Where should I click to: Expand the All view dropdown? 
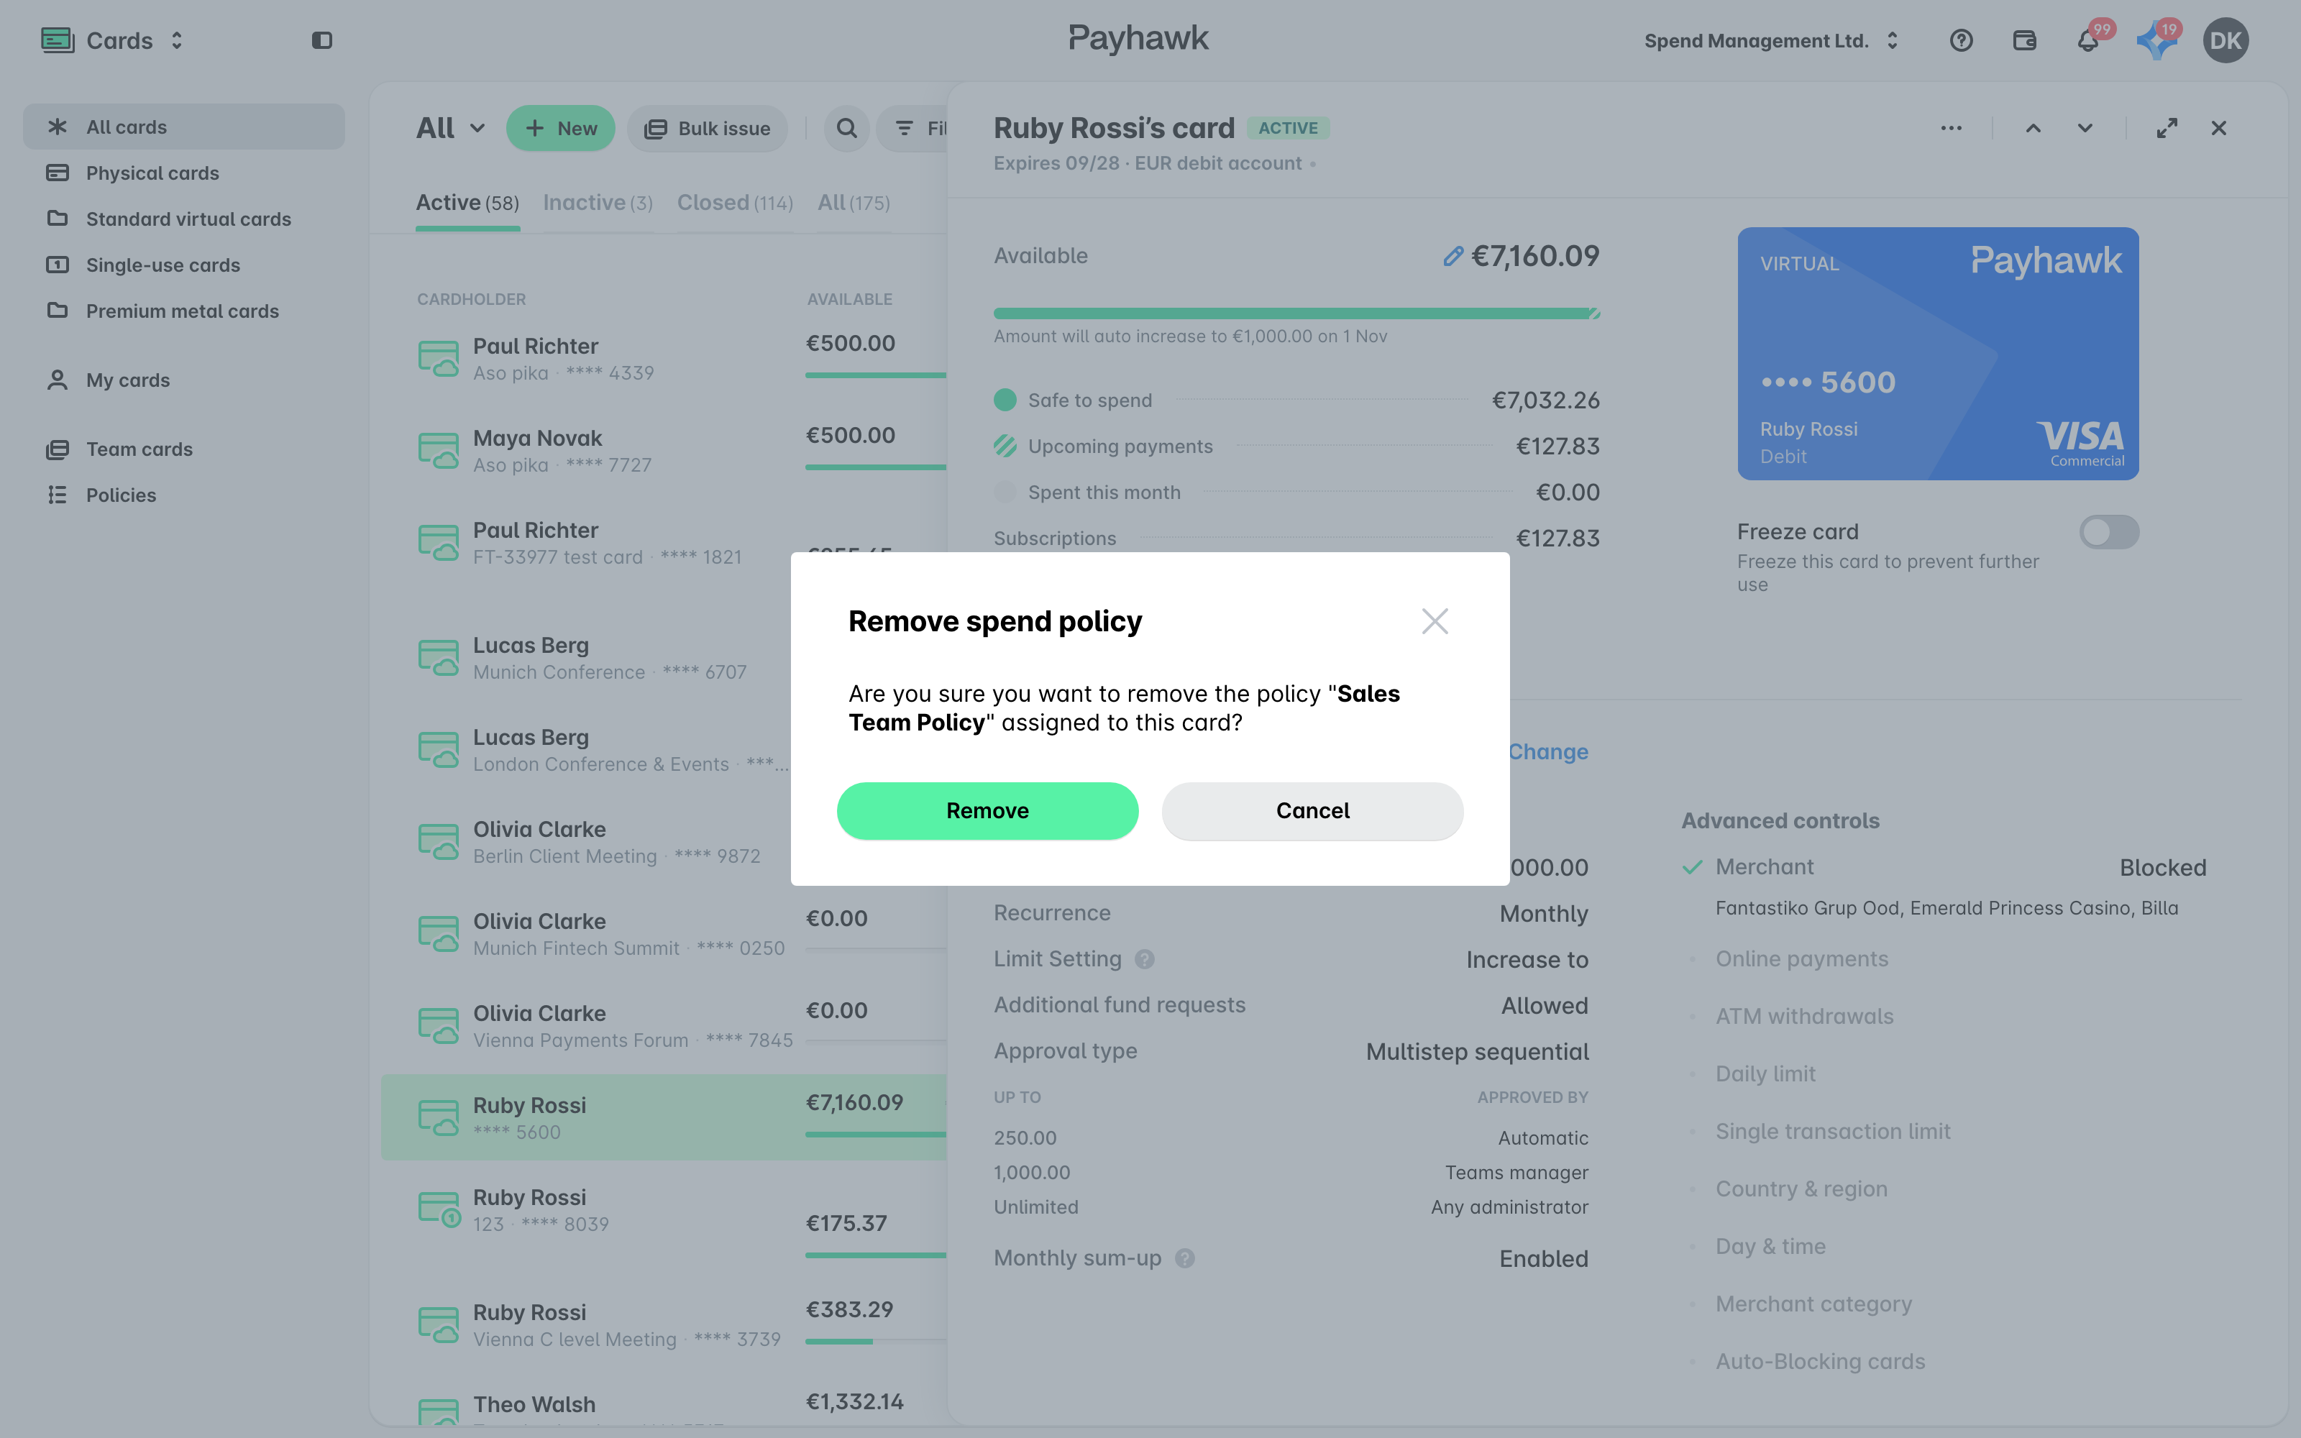click(451, 129)
